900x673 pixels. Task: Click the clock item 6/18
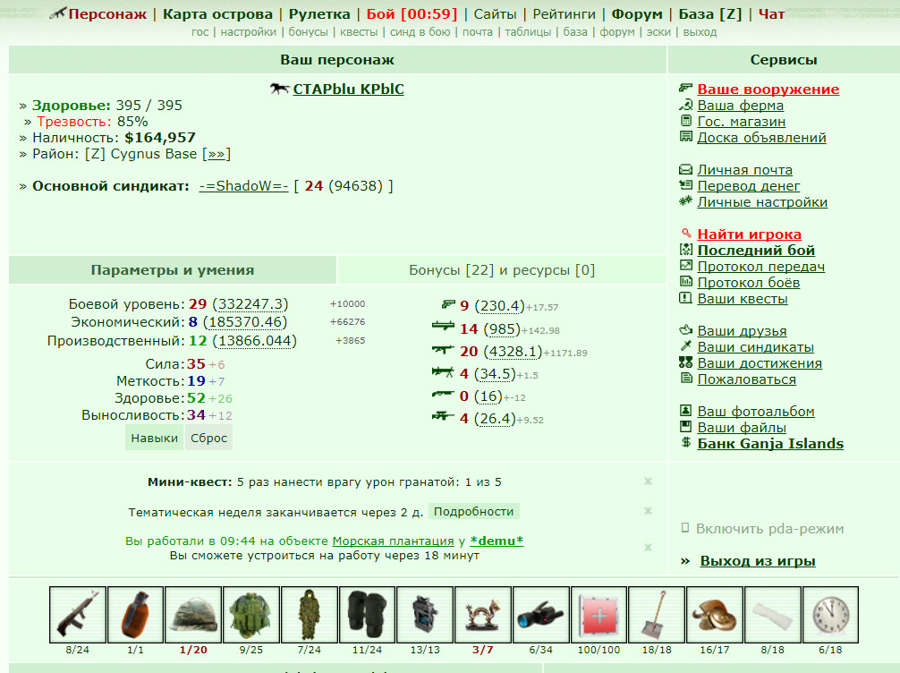[830, 615]
